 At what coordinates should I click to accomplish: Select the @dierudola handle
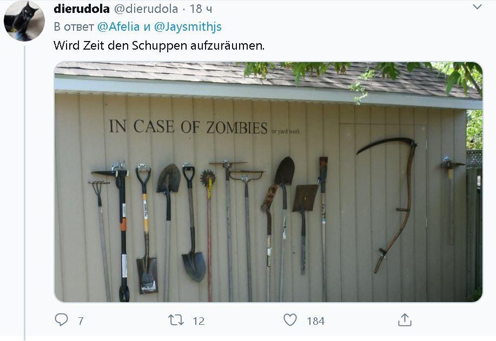[146, 9]
